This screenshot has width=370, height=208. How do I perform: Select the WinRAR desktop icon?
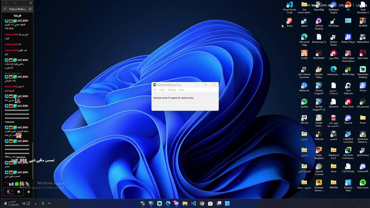(x=363, y=22)
